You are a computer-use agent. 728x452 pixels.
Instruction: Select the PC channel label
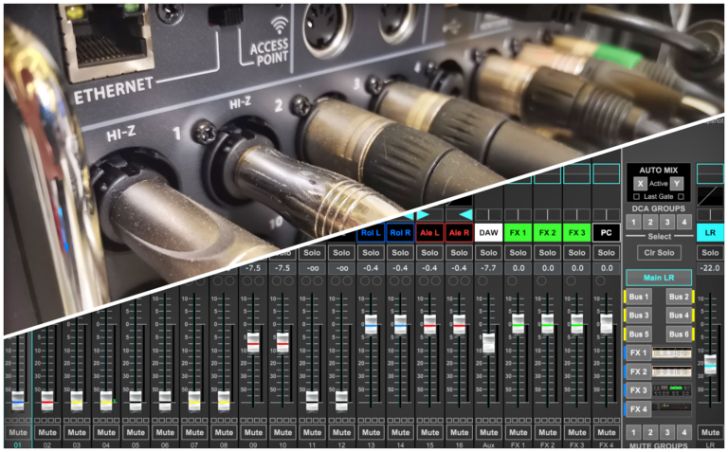tap(607, 232)
